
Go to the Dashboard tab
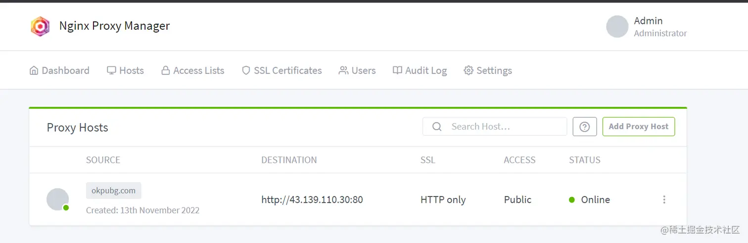pos(59,71)
